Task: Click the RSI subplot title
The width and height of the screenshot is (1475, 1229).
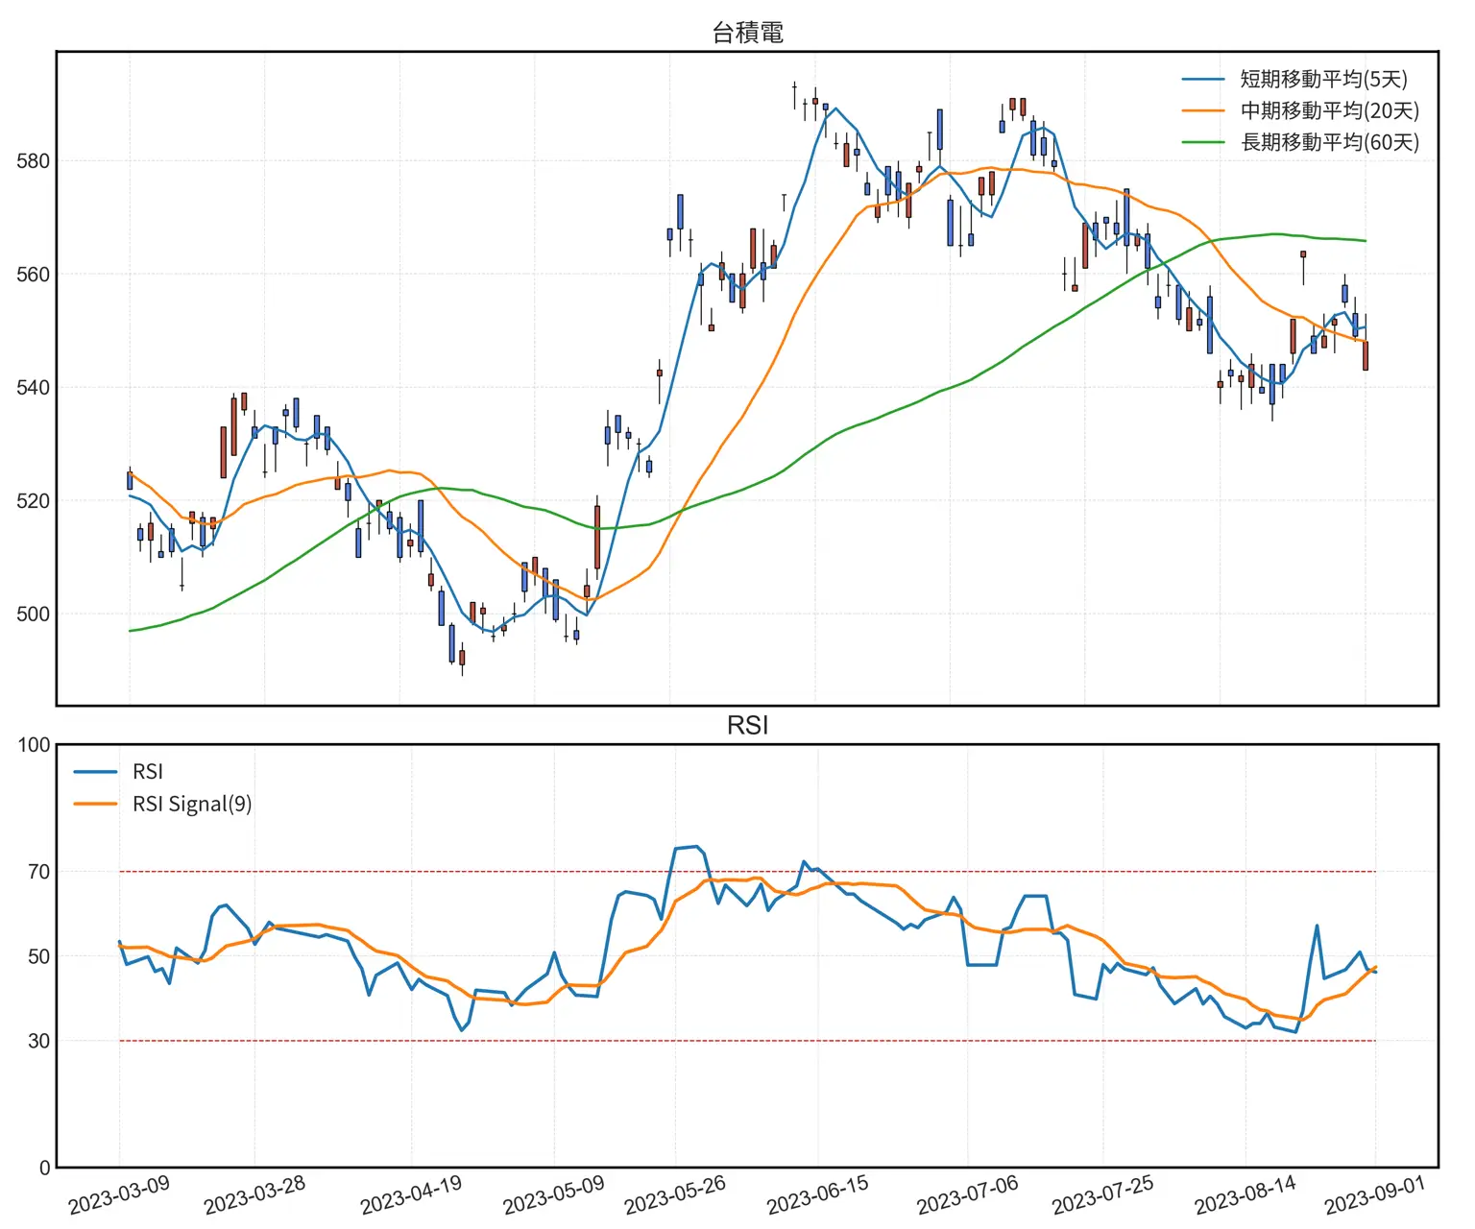Action: point(747,725)
